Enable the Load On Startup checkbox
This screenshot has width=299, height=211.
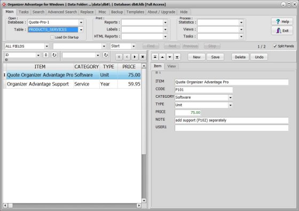pyautogui.click(x=52, y=37)
